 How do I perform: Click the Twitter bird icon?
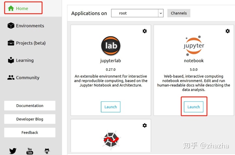click(x=13, y=151)
